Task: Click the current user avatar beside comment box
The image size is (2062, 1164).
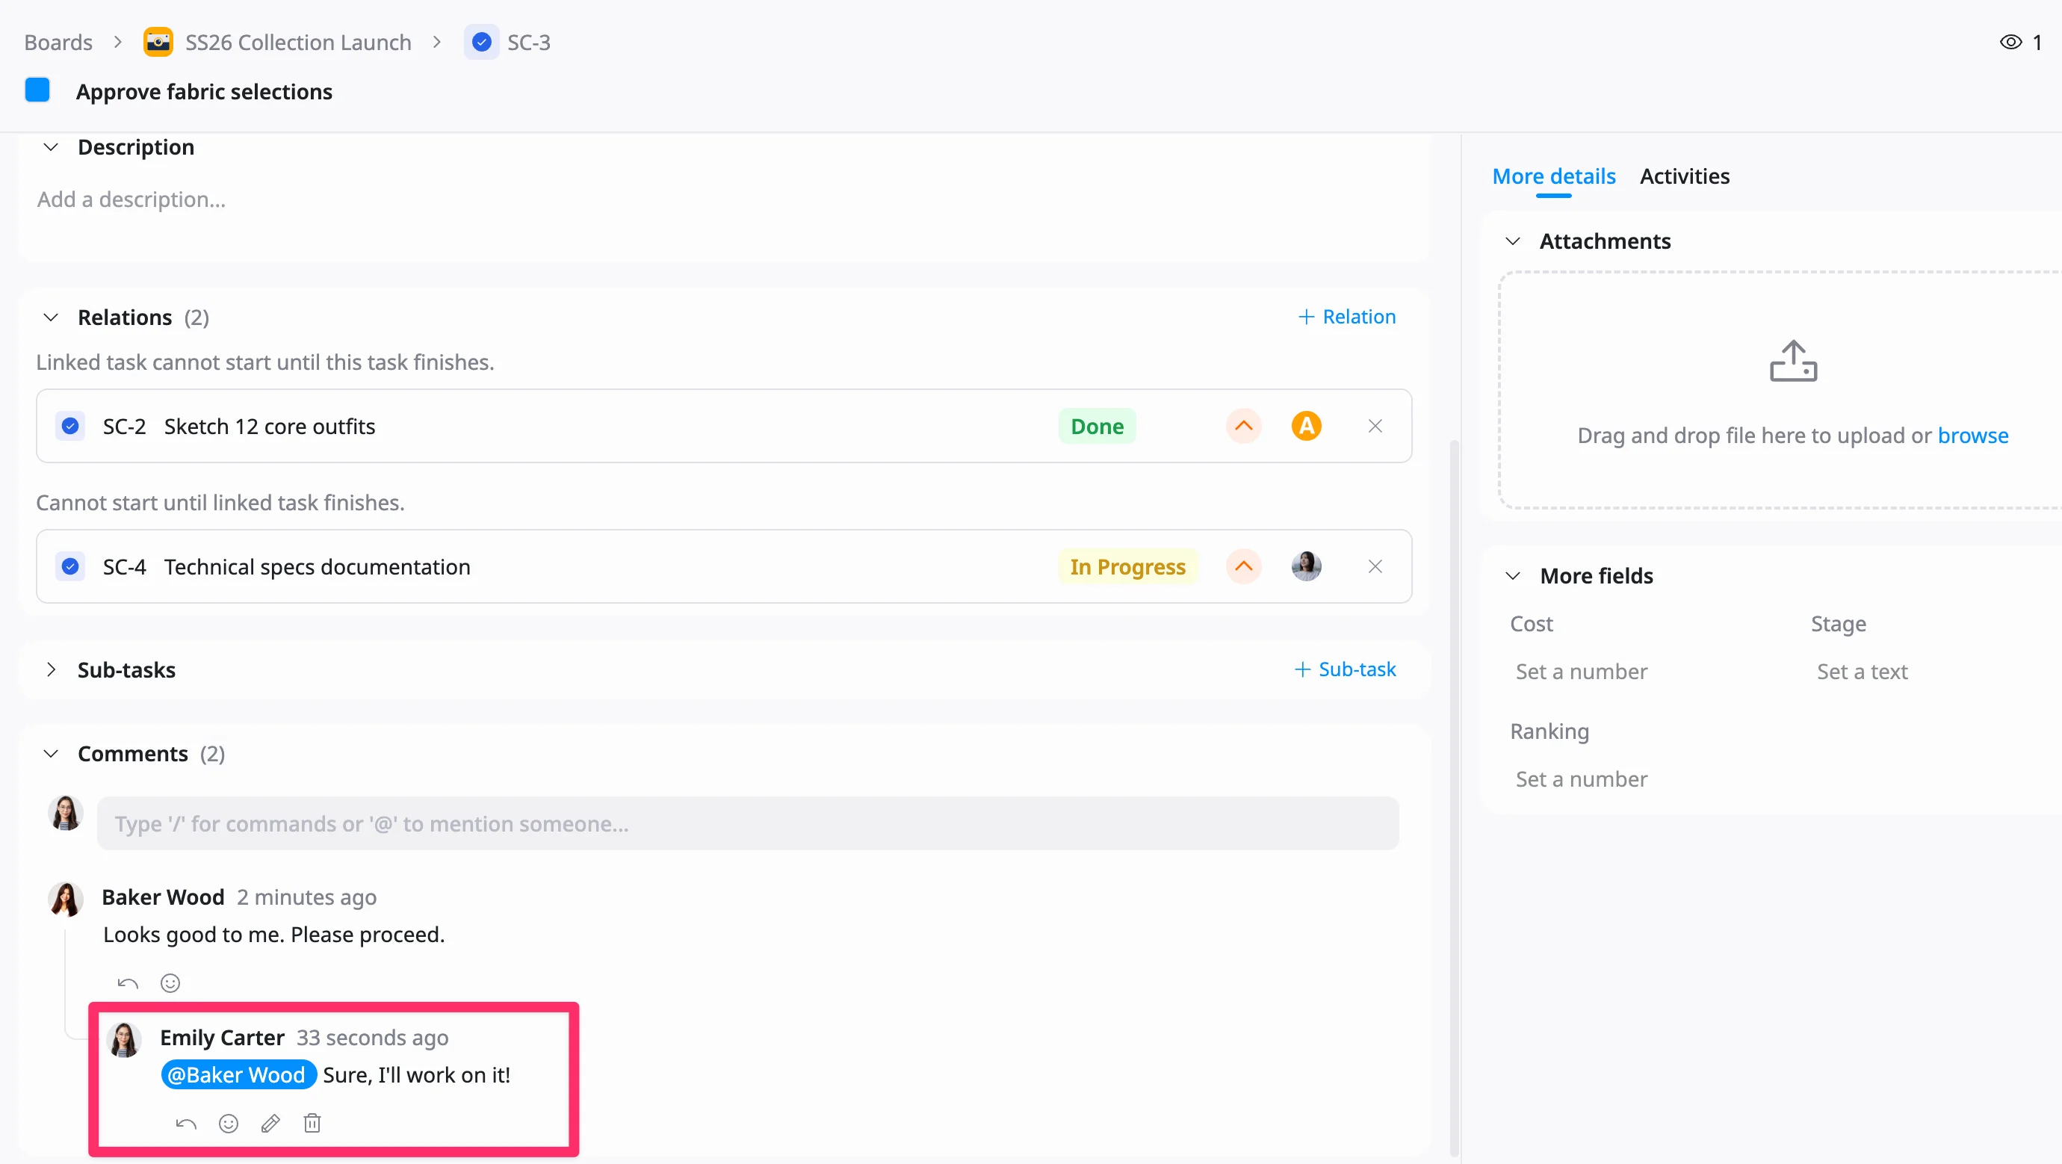Action: coord(66,814)
